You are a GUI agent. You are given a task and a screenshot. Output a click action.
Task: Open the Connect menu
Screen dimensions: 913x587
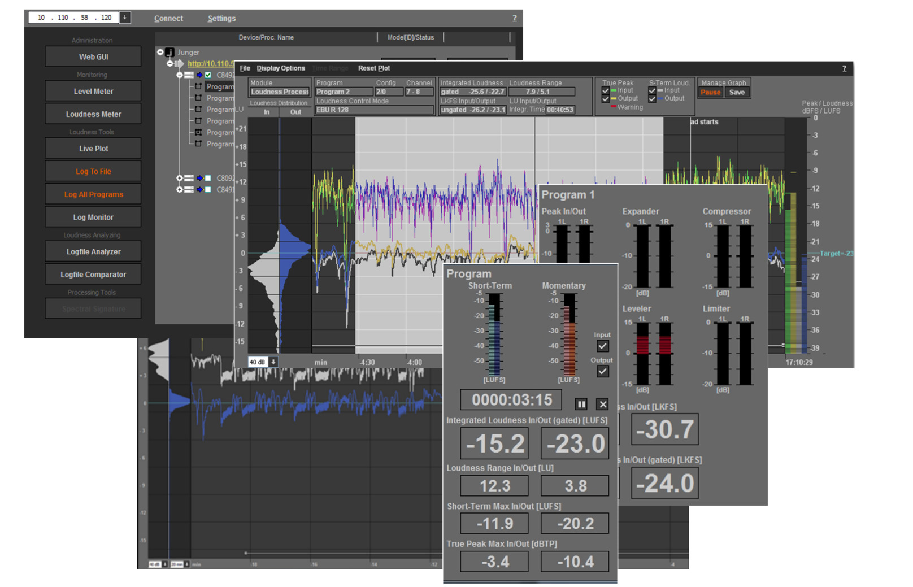(168, 18)
